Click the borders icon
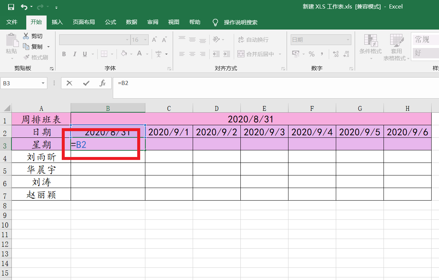Image resolution: width=439 pixels, height=280 pixels. (x=104, y=54)
